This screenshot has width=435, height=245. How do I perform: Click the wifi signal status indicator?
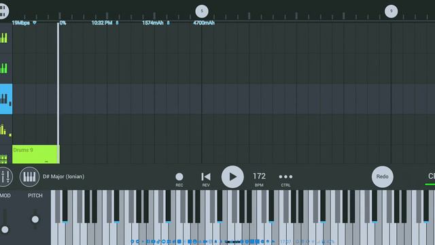pos(35,22)
